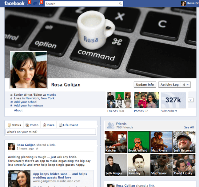Open Joshua Katcher's friend tile
Screen dimensions: 199x187
pyautogui.click(x=116, y=142)
